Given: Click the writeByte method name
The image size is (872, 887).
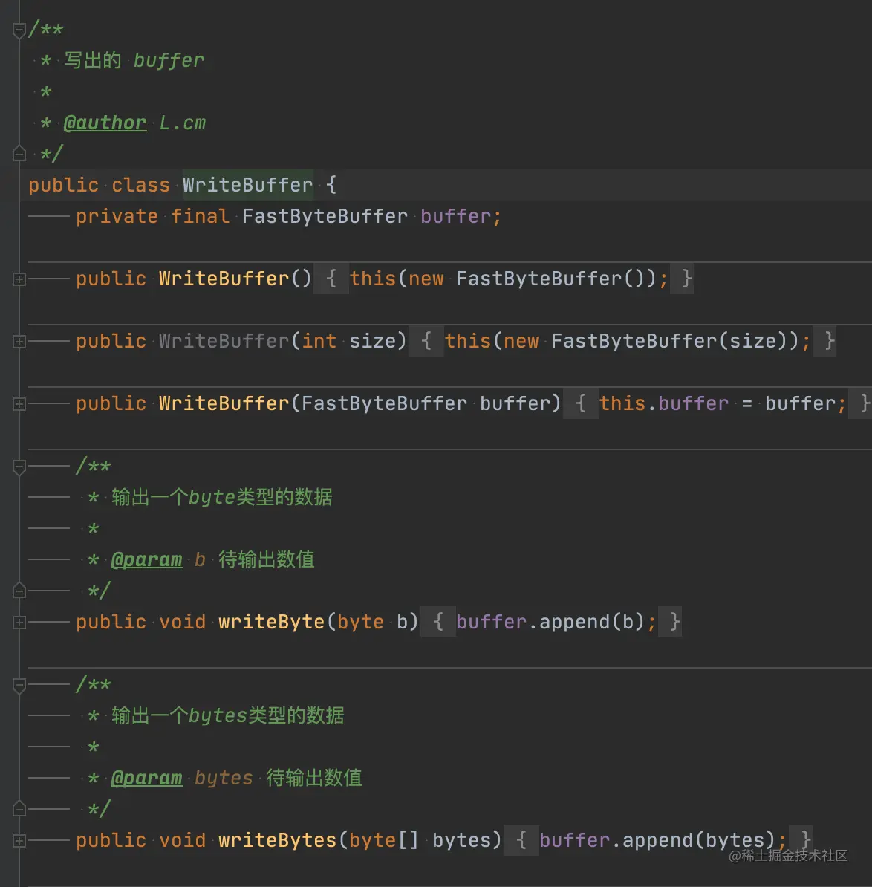Looking at the screenshot, I should (271, 622).
